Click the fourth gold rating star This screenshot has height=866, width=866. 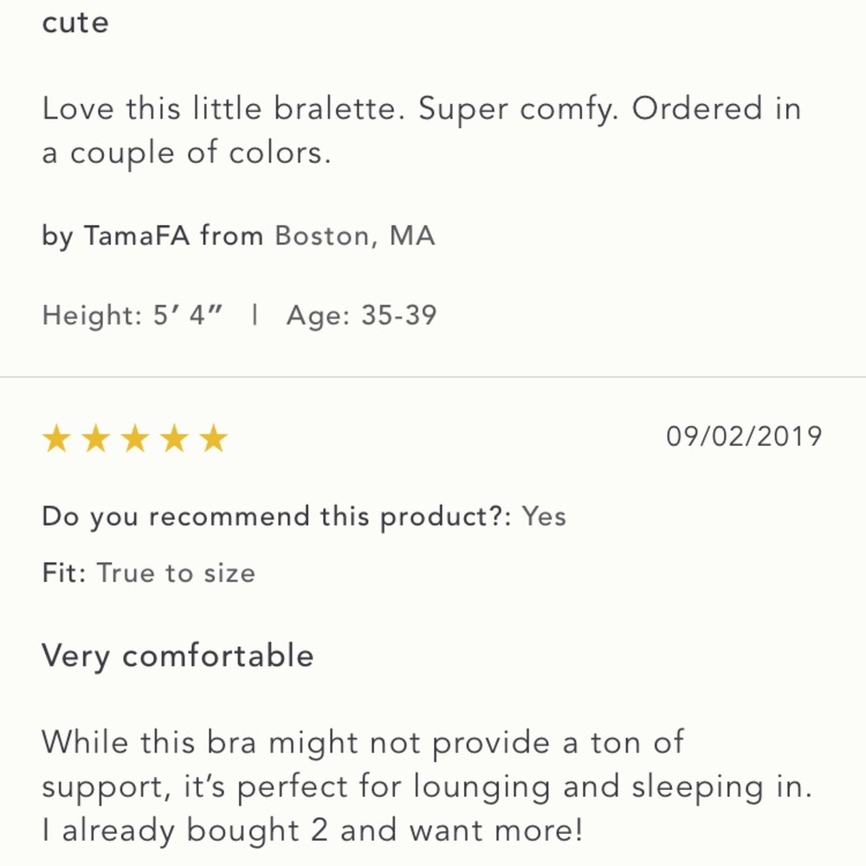[173, 439]
